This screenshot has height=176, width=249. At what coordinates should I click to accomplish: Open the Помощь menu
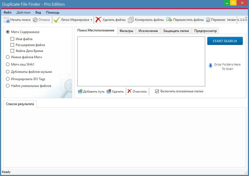53,12
